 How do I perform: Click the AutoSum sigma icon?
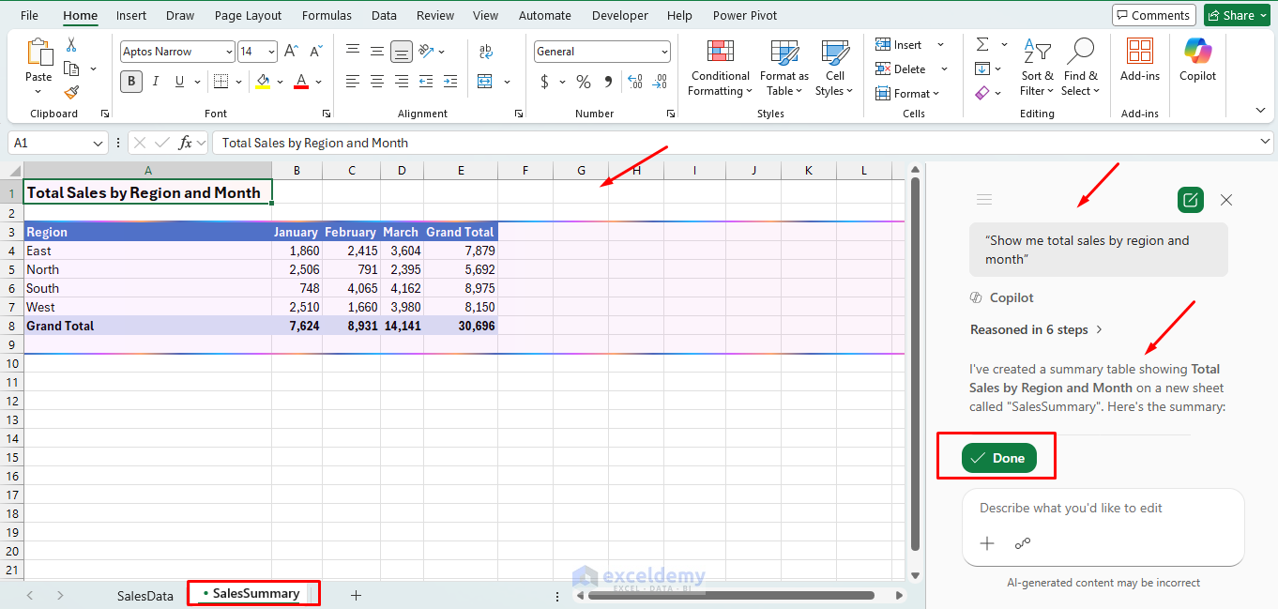pyautogui.click(x=982, y=44)
